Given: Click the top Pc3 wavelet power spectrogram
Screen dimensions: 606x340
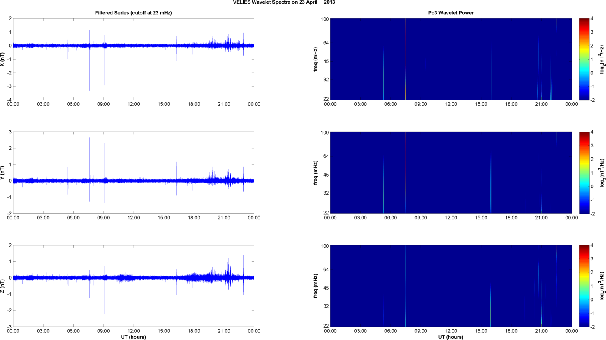Looking at the screenshot, I should pos(451,59).
